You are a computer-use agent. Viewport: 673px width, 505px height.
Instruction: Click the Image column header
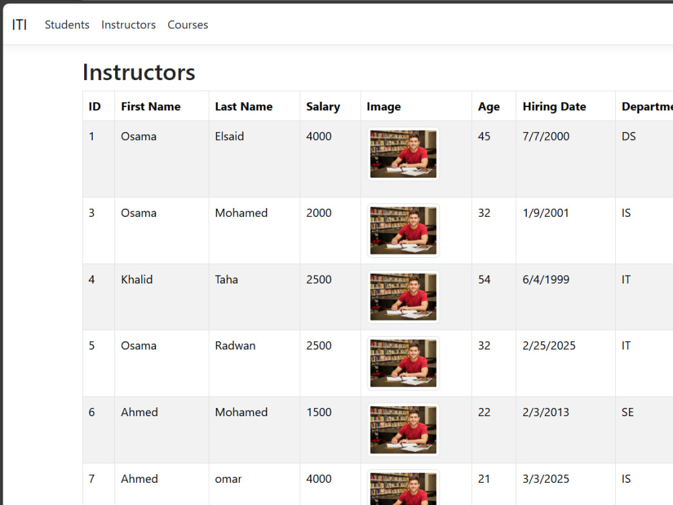point(384,106)
